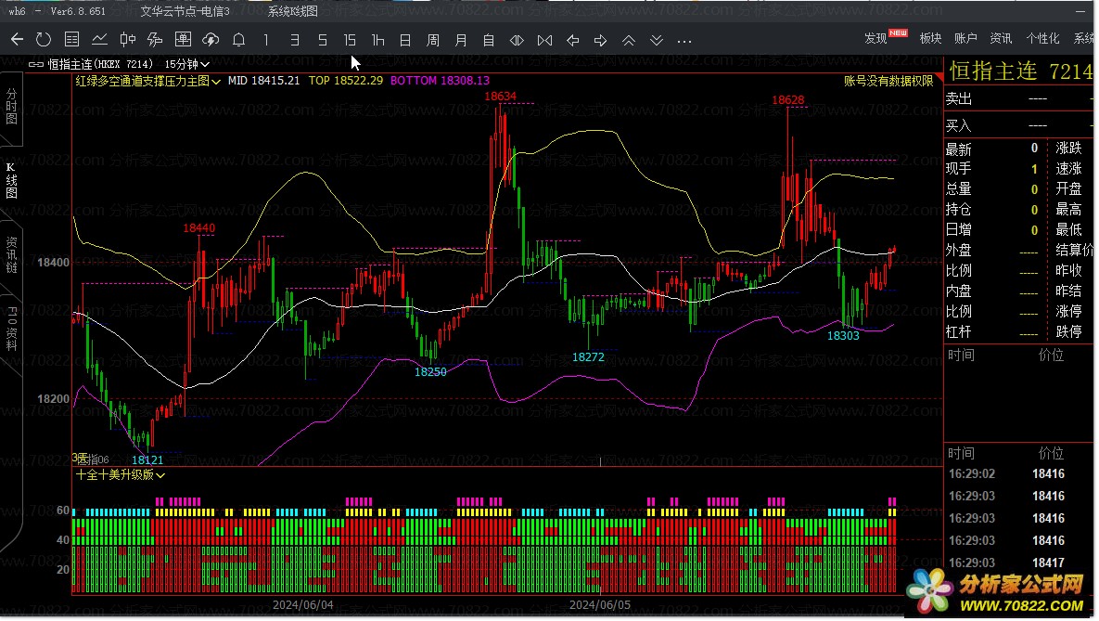Viewport: 1099px width, 621px height.
Task: Click the hollow left arrow icon
Action: click(572, 40)
